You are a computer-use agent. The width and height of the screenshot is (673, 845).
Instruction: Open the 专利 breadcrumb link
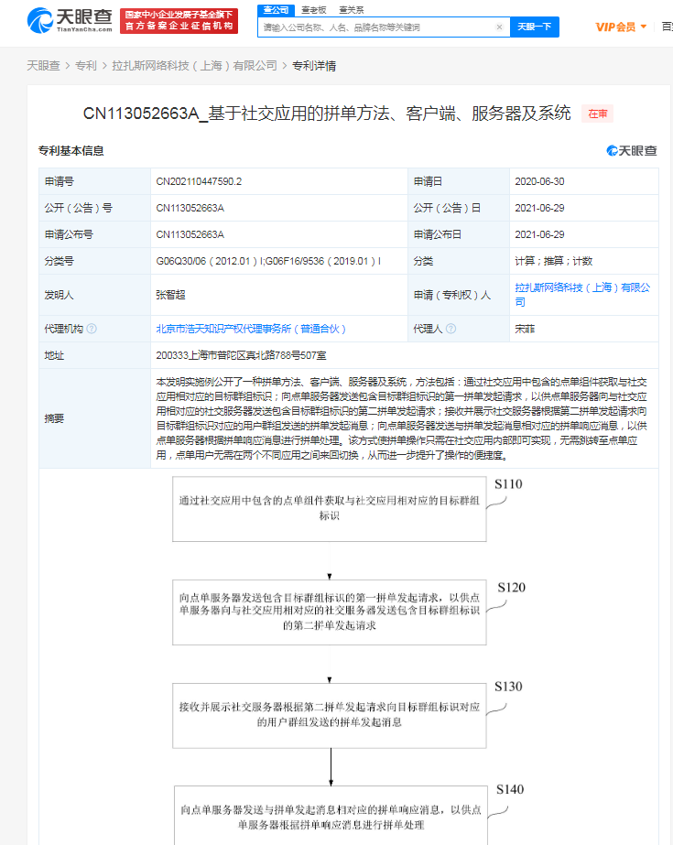pos(85,66)
